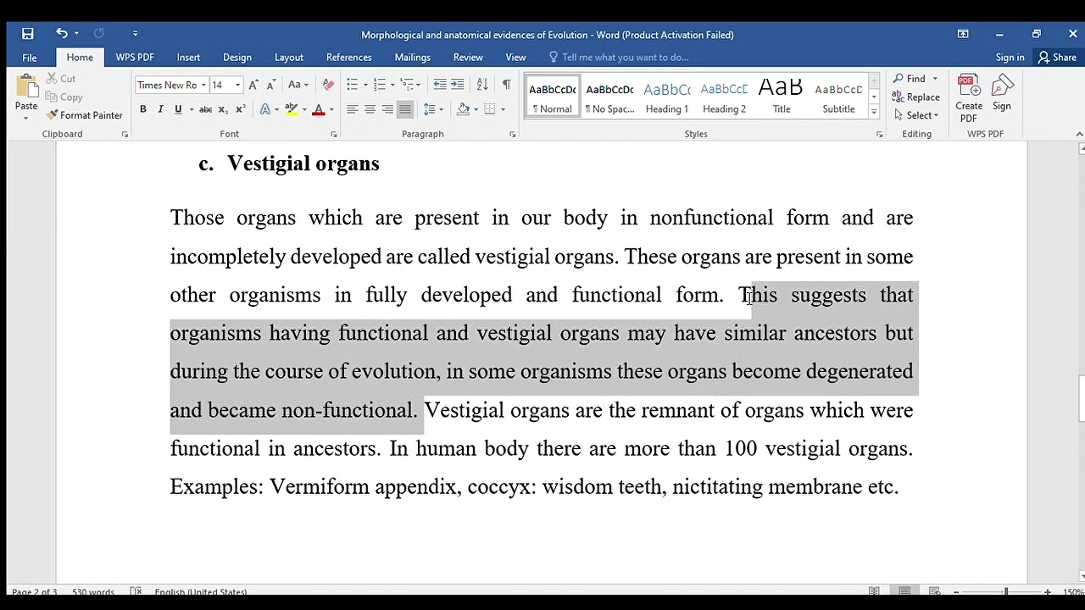The width and height of the screenshot is (1085, 610).
Task: Increase paragraph indent
Action: pos(458,85)
